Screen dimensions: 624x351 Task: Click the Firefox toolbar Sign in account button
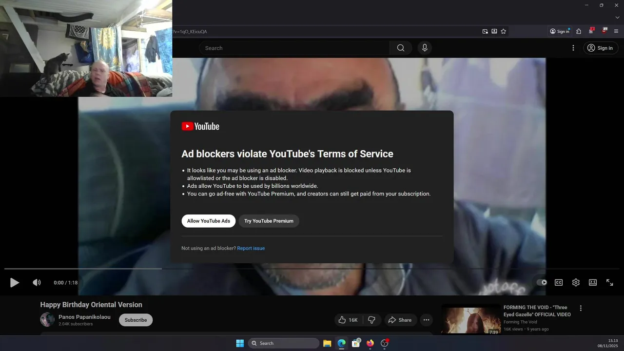(x=560, y=31)
